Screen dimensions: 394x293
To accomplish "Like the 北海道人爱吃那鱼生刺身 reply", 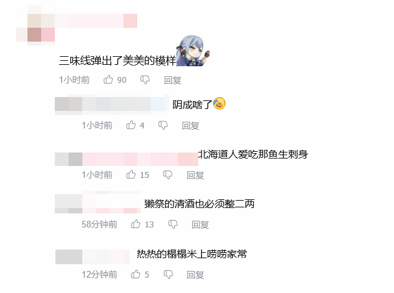I will 131,175.
